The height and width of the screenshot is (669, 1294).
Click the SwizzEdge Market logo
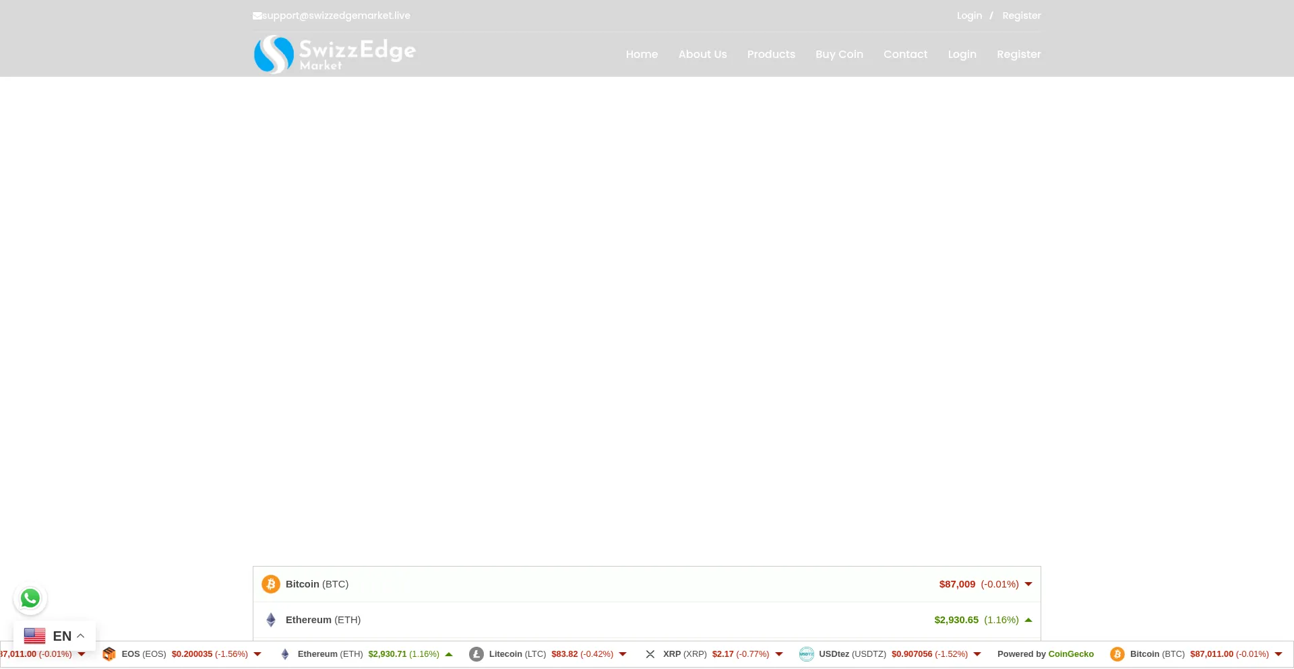pyautogui.click(x=334, y=54)
